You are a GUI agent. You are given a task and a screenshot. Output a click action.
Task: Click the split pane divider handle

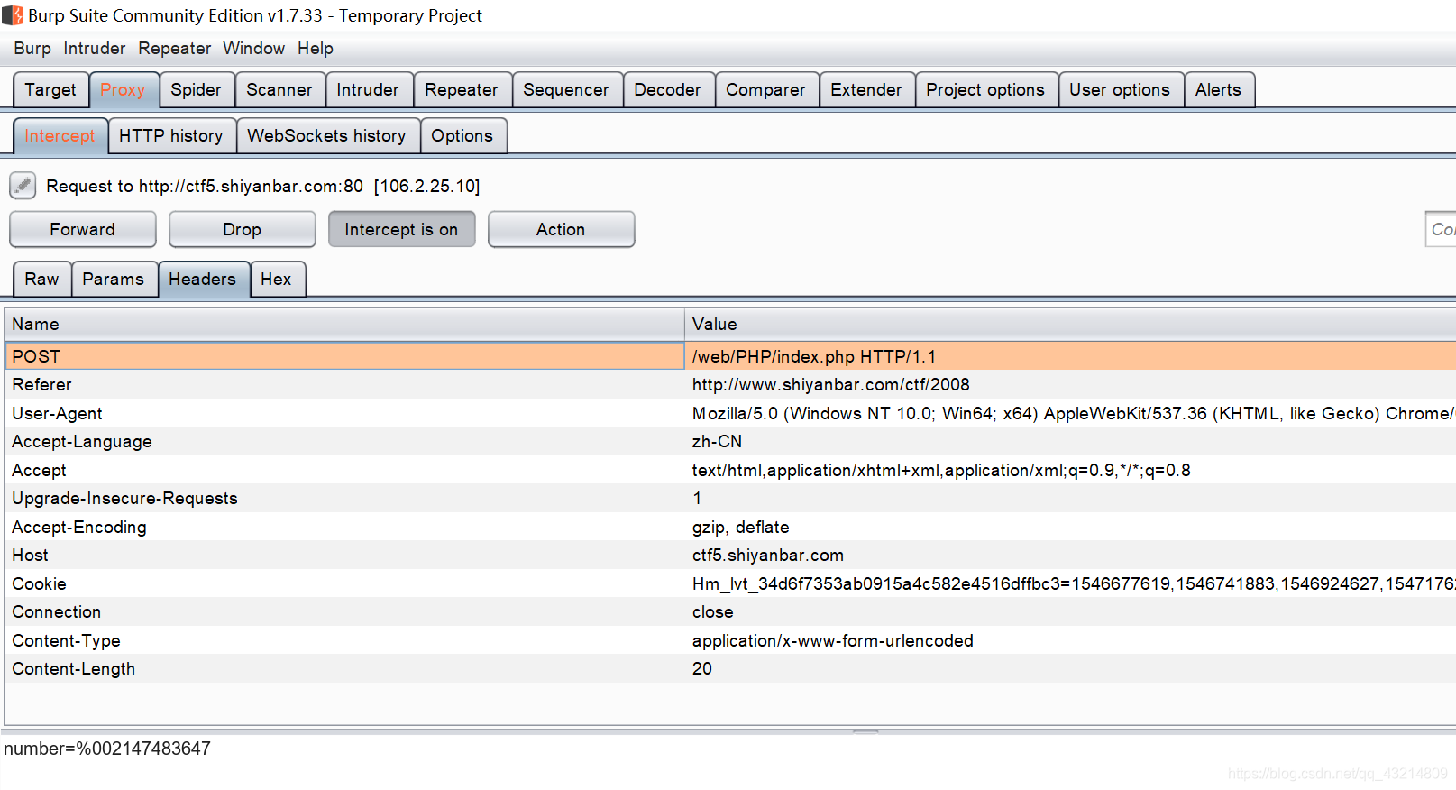(x=865, y=730)
